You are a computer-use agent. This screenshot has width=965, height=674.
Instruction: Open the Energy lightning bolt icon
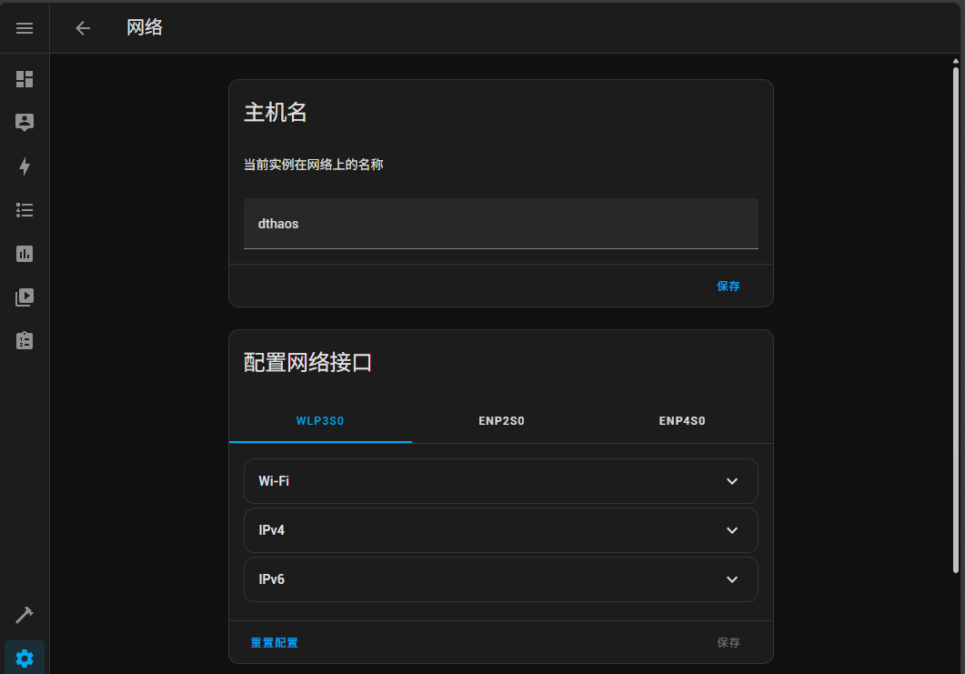[x=25, y=166]
